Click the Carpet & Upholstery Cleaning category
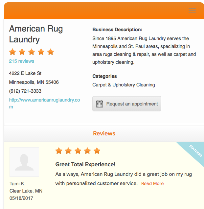Viewport: 204px width, 209px height. coord(124,85)
